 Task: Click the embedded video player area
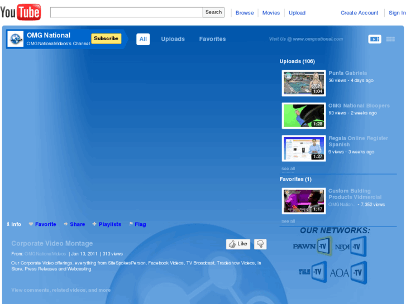(x=138, y=136)
